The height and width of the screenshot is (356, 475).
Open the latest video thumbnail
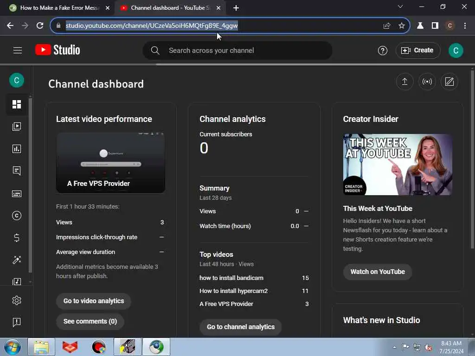point(110,163)
